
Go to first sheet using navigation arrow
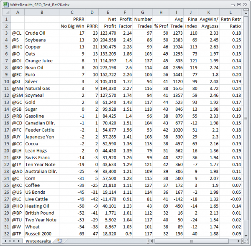[5, 241]
